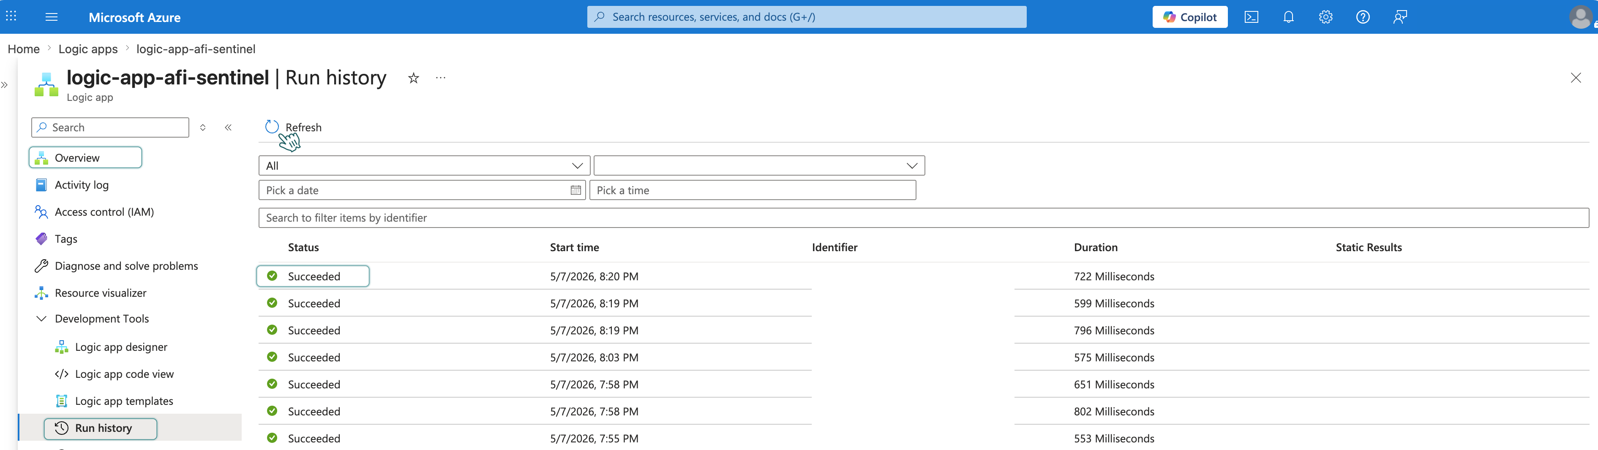
Task: Click the Logic app templates icon
Action: coord(61,401)
